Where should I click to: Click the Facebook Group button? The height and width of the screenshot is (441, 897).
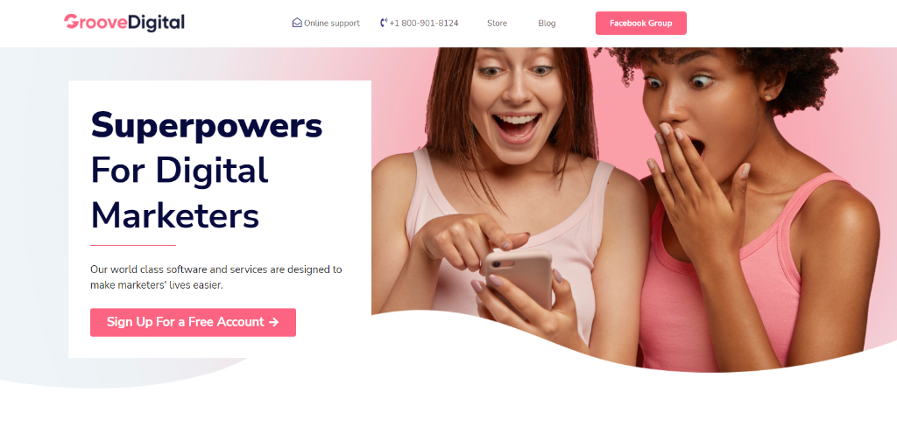click(x=640, y=24)
